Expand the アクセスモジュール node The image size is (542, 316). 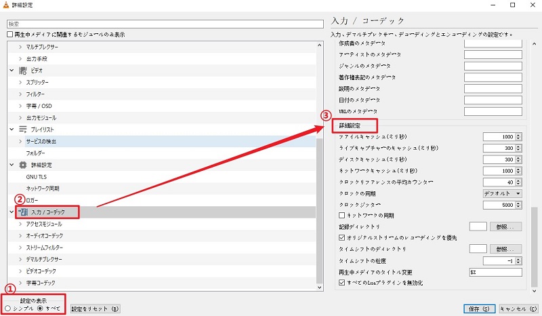pos(20,224)
